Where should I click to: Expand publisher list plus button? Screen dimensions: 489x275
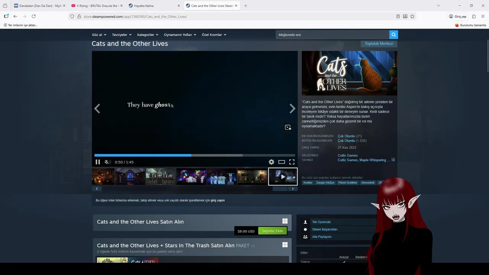(393, 160)
